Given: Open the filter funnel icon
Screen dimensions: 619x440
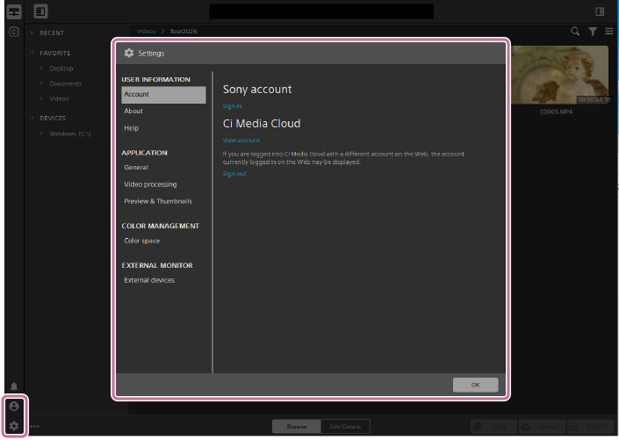Looking at the screenshot, I should tap(593, 32).
